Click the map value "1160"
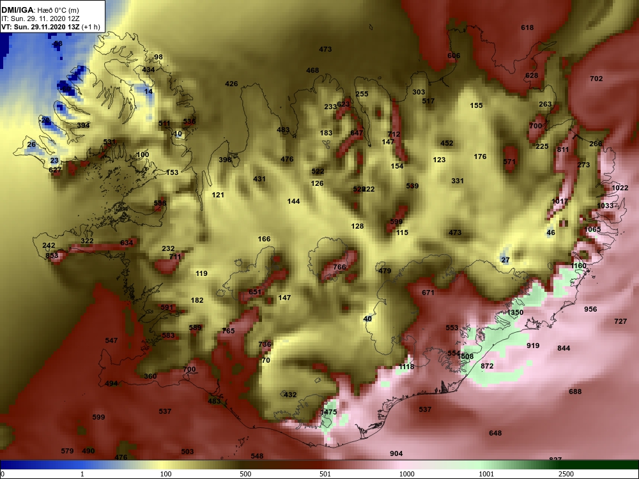 click(578, 266)
